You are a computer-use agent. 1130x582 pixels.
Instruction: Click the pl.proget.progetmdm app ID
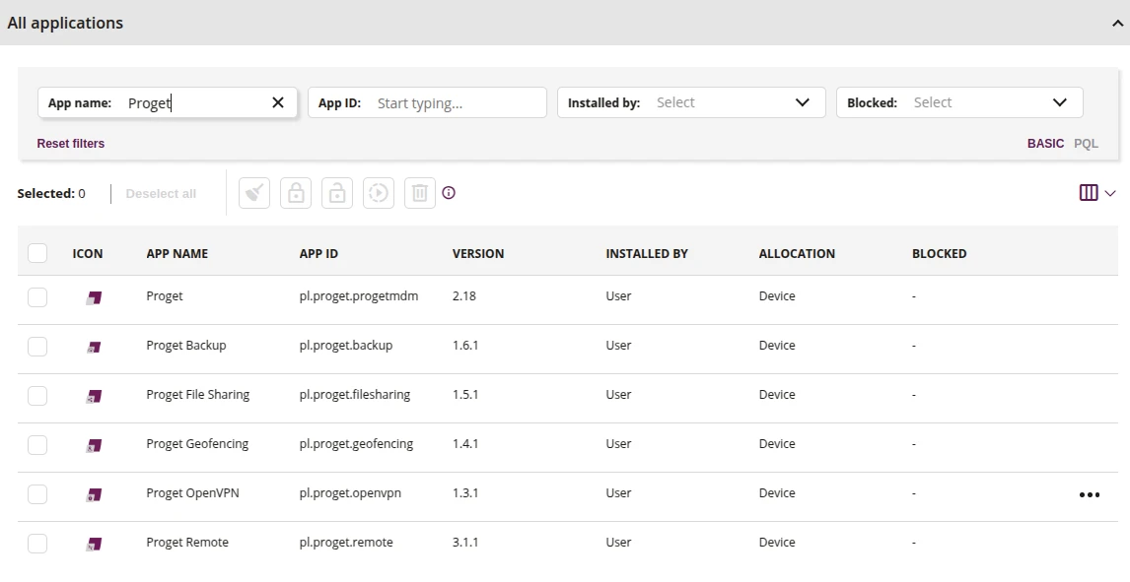359,296
